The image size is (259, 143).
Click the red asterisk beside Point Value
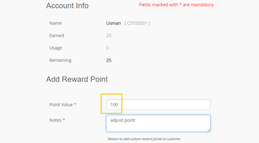75,104
